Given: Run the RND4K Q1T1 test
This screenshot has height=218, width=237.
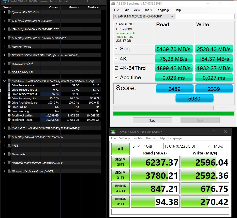Looking at the screenshot, I should (121, 202).
